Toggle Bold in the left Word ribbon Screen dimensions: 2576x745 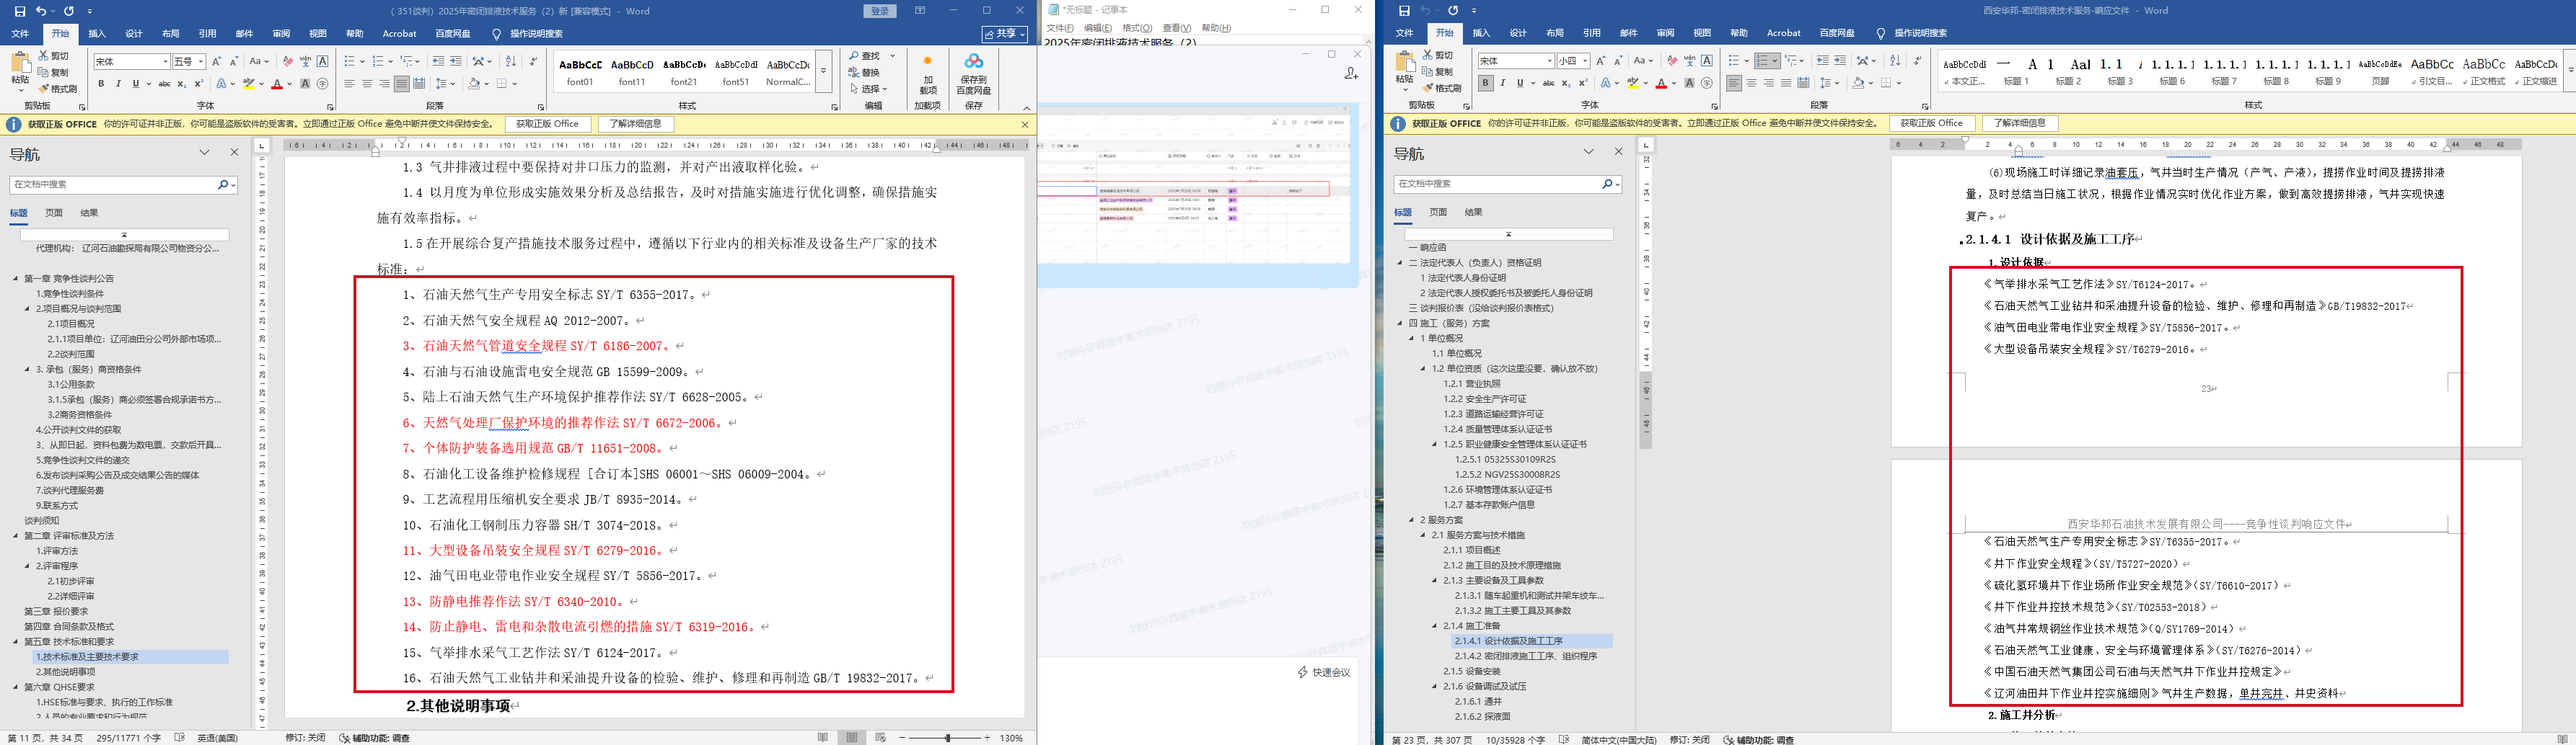[101, 84]
